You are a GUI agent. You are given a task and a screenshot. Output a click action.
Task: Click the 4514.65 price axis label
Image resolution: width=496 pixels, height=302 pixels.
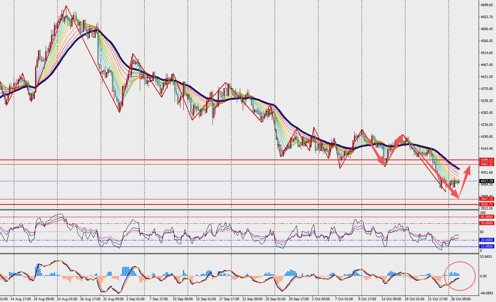click(486, 53)
